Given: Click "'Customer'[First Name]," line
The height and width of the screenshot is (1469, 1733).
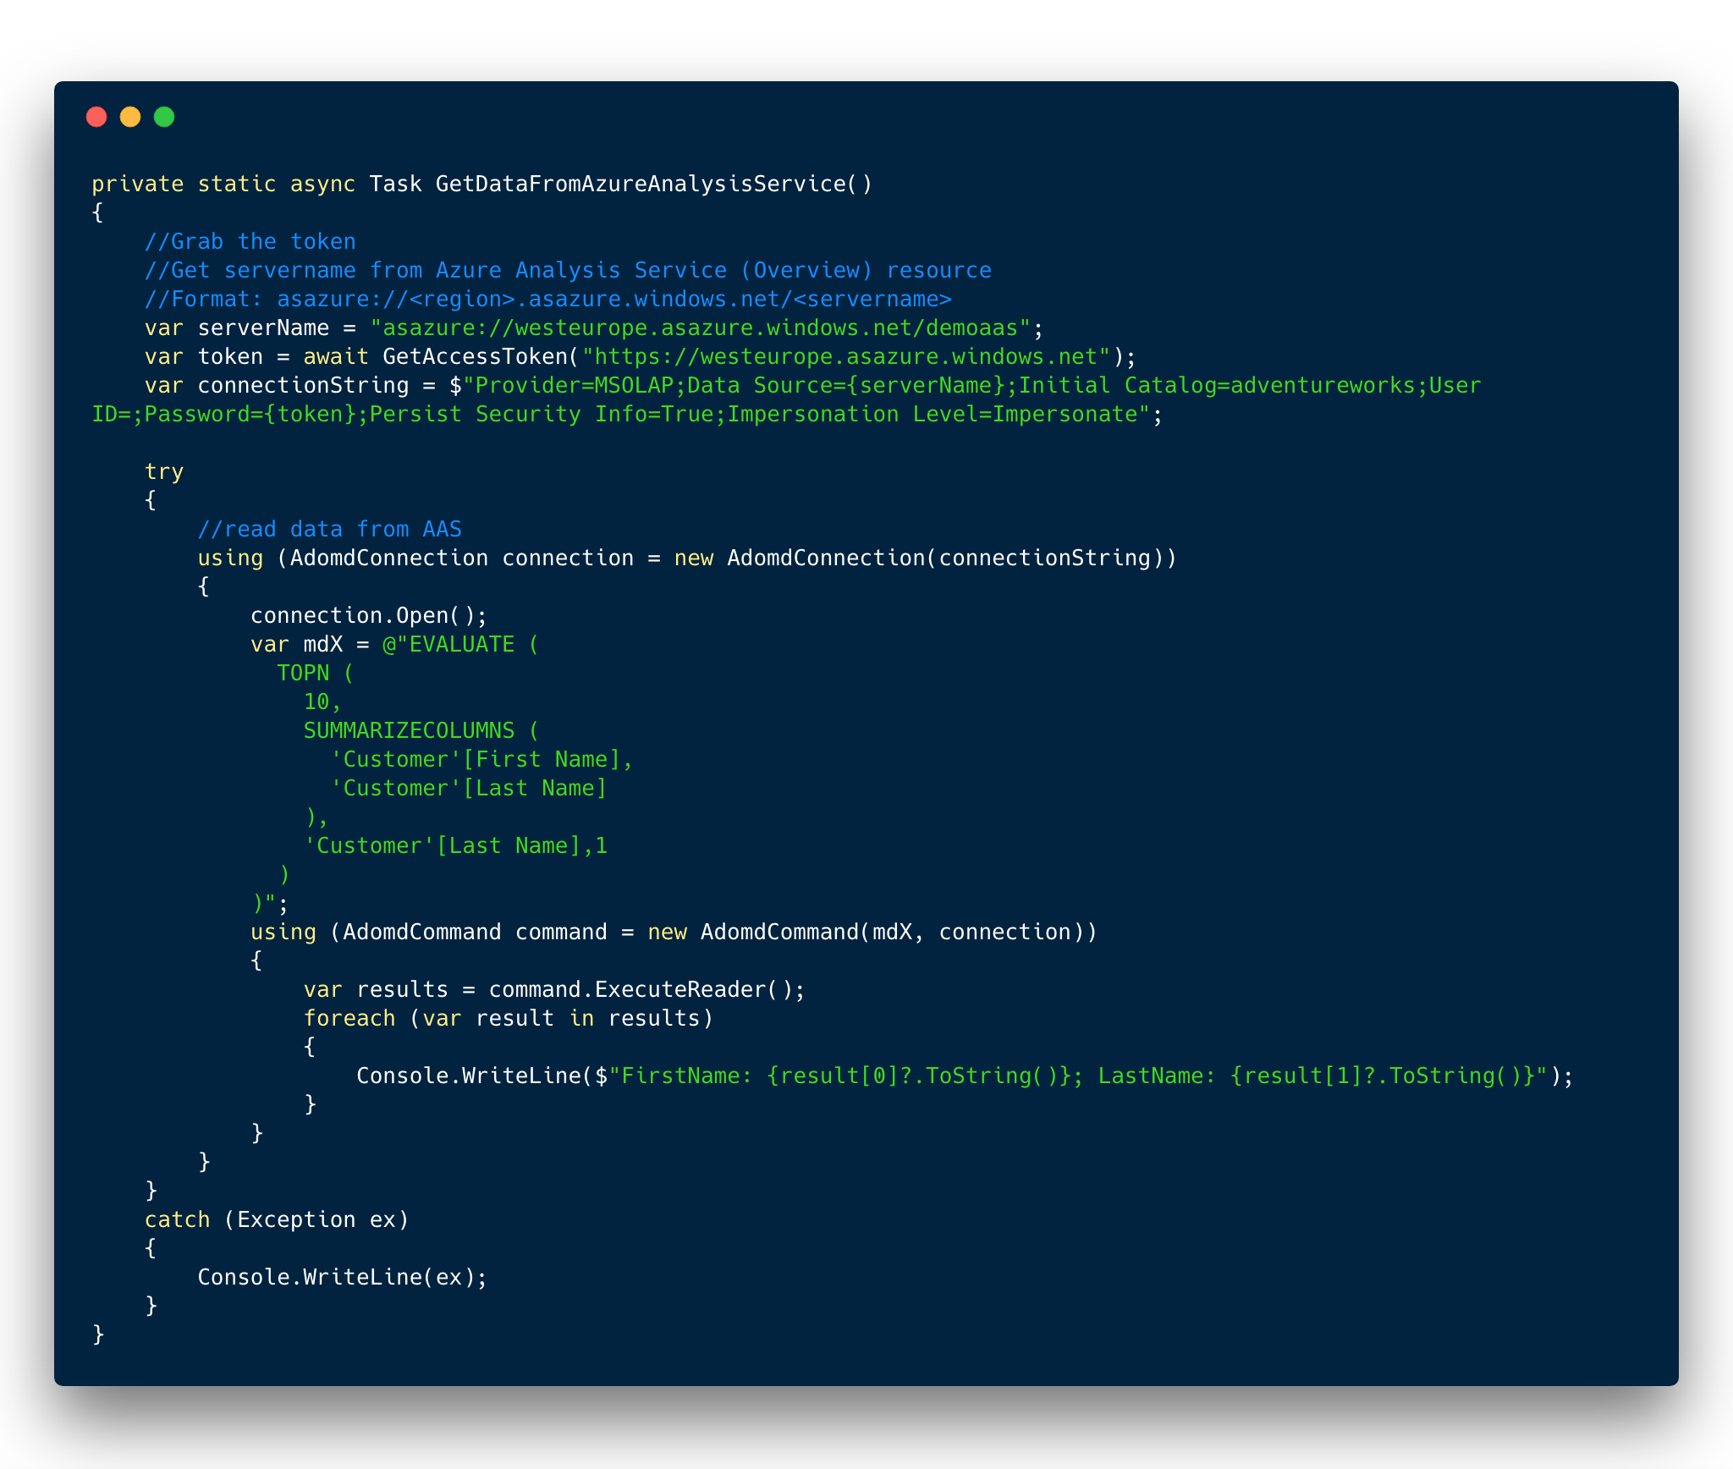Looking at the screenshot, I should (481, 759).
